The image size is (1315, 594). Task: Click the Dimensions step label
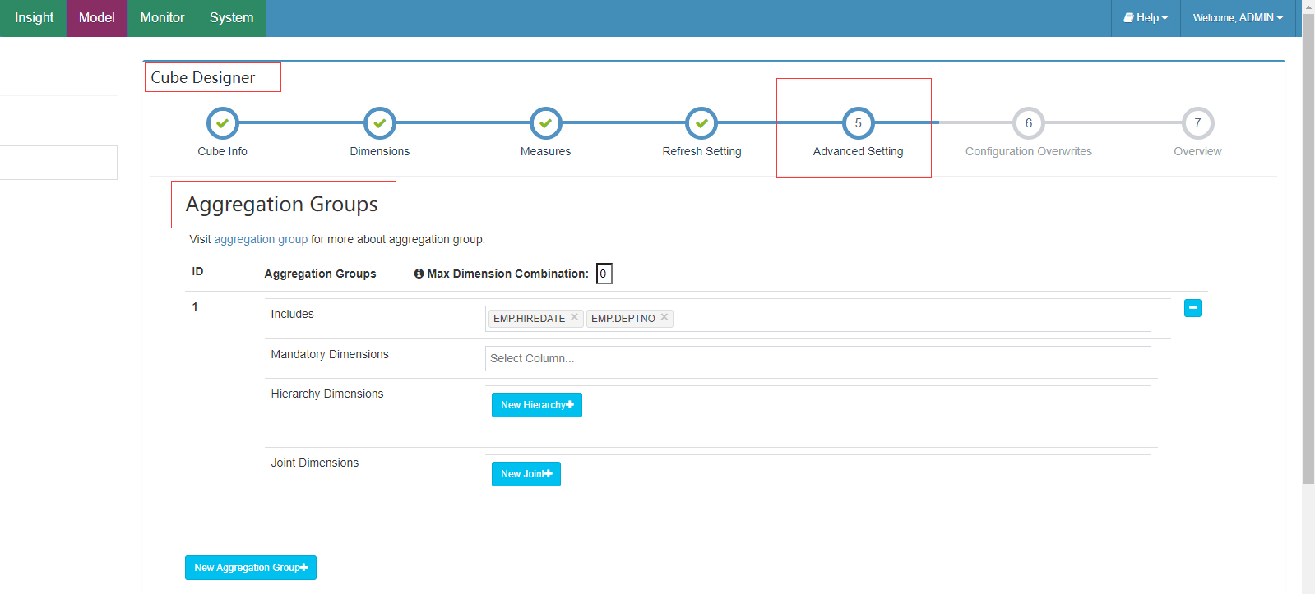tap(380, 151)
